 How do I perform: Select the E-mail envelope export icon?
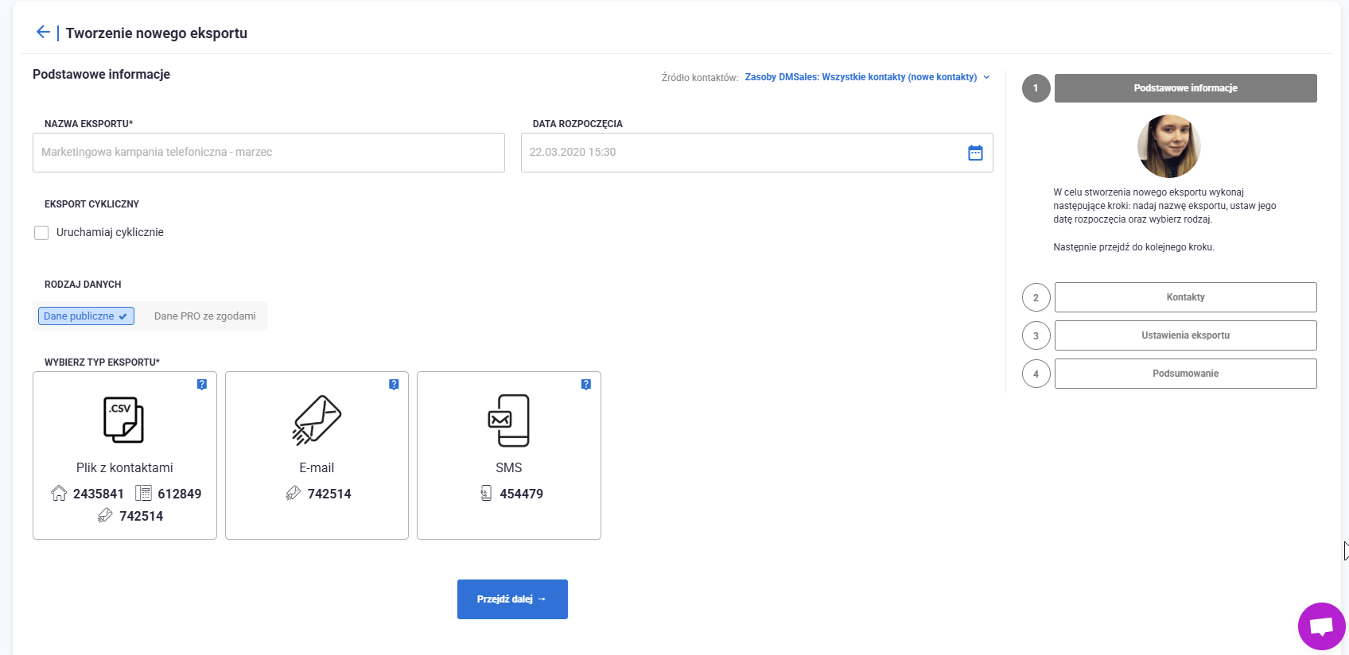[317, 420]
